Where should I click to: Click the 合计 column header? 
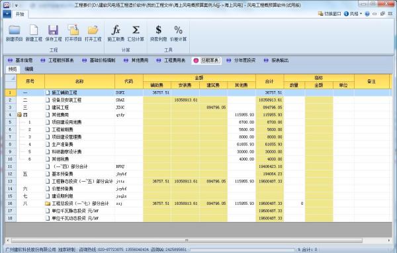pyautogui.click(x=270, y=81)
